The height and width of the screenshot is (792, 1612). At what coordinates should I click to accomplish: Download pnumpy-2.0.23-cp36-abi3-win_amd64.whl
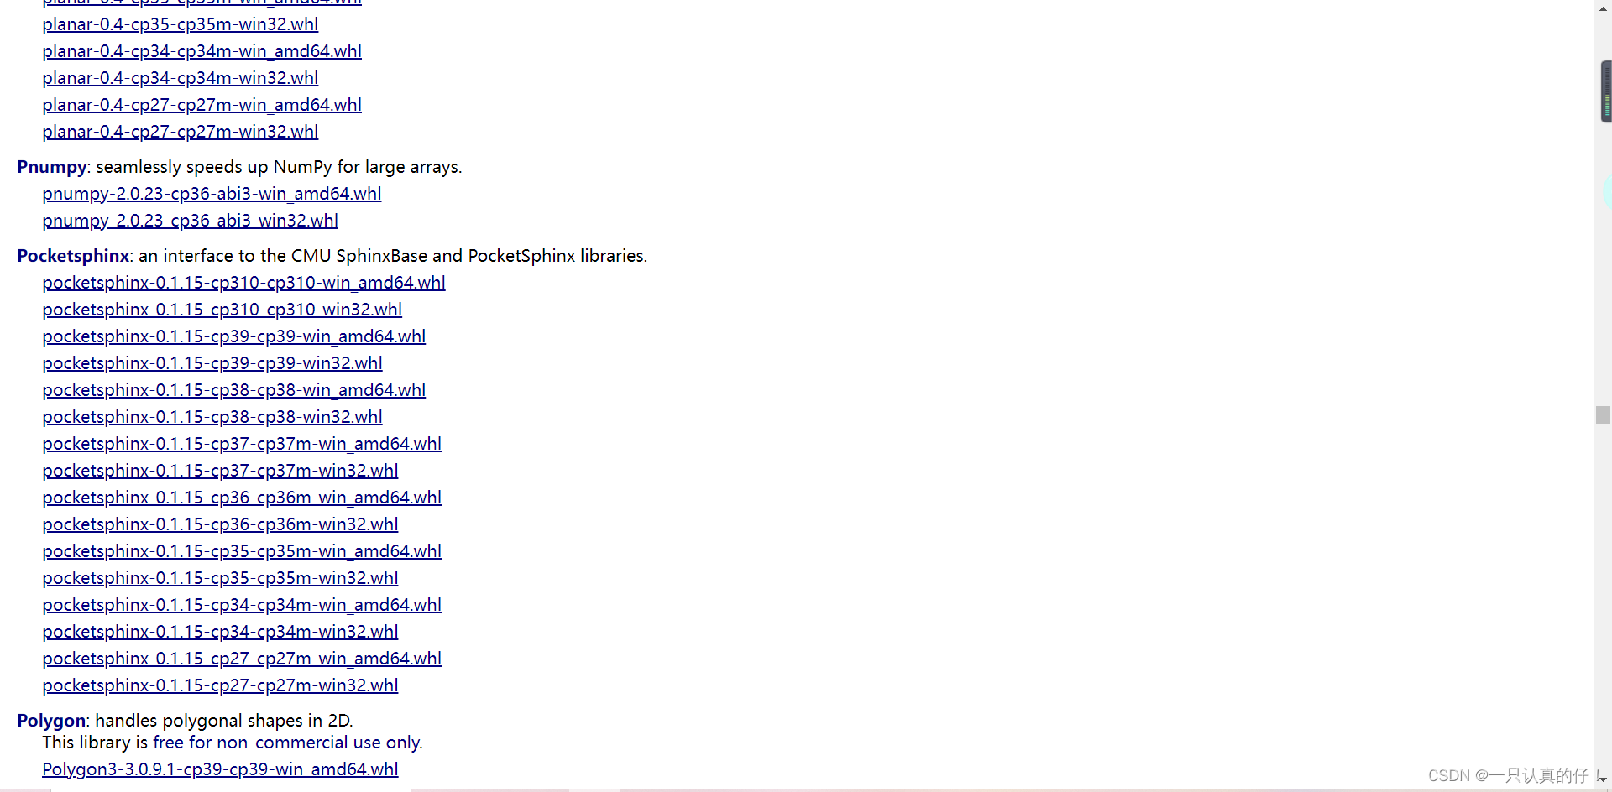(212, 194)
